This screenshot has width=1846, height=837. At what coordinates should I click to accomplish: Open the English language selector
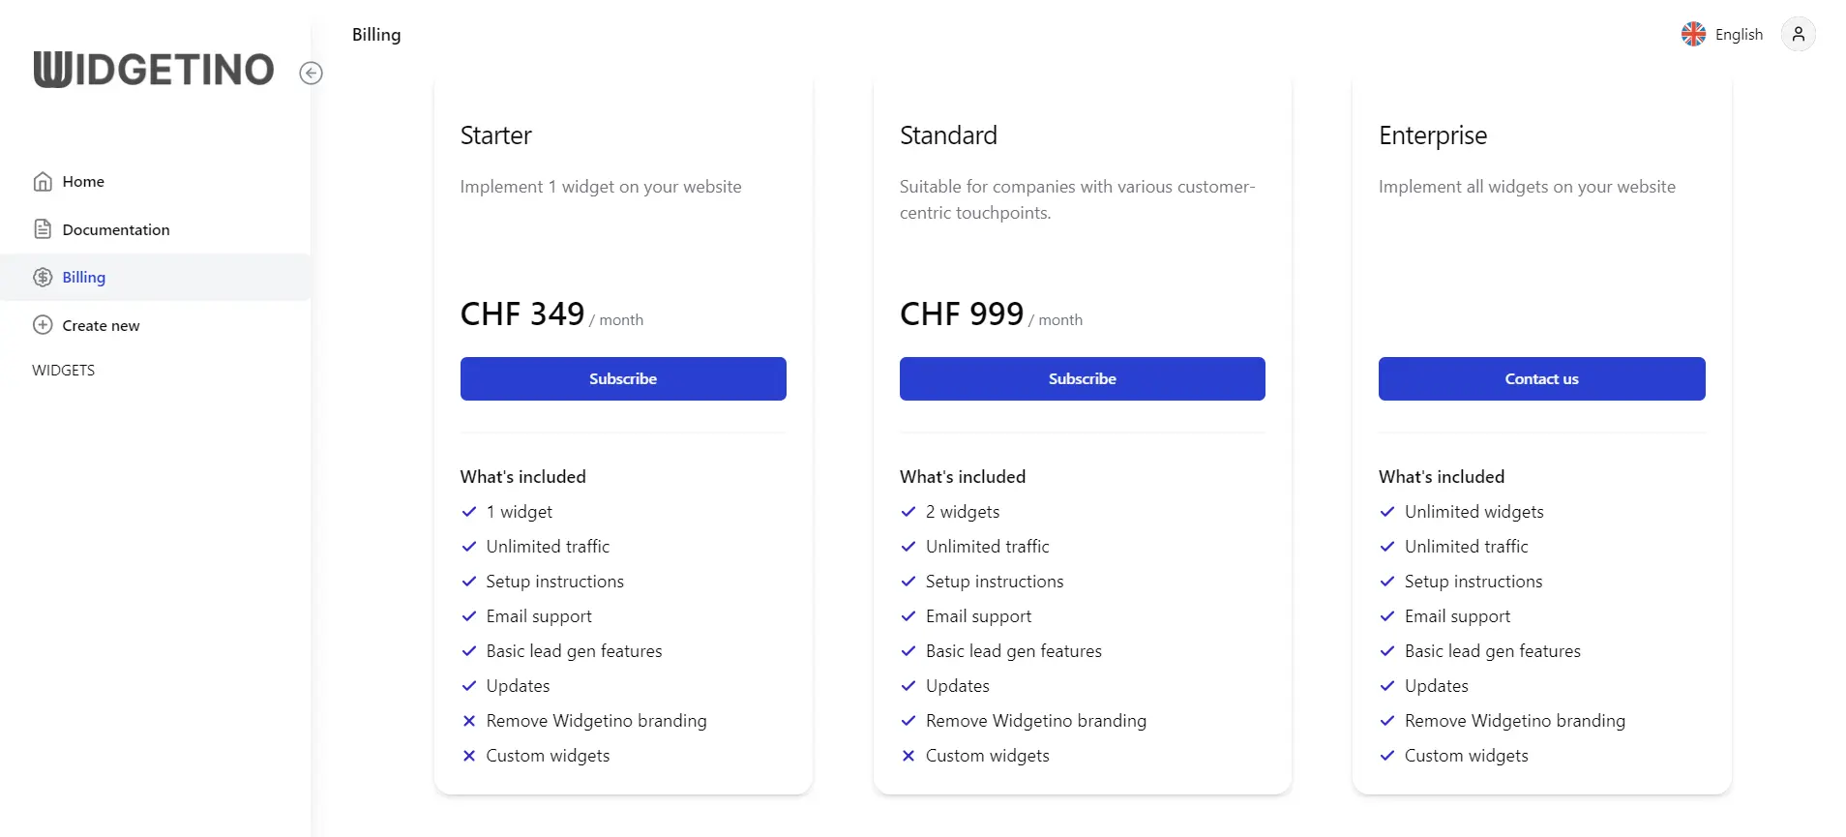(1738, 34)
